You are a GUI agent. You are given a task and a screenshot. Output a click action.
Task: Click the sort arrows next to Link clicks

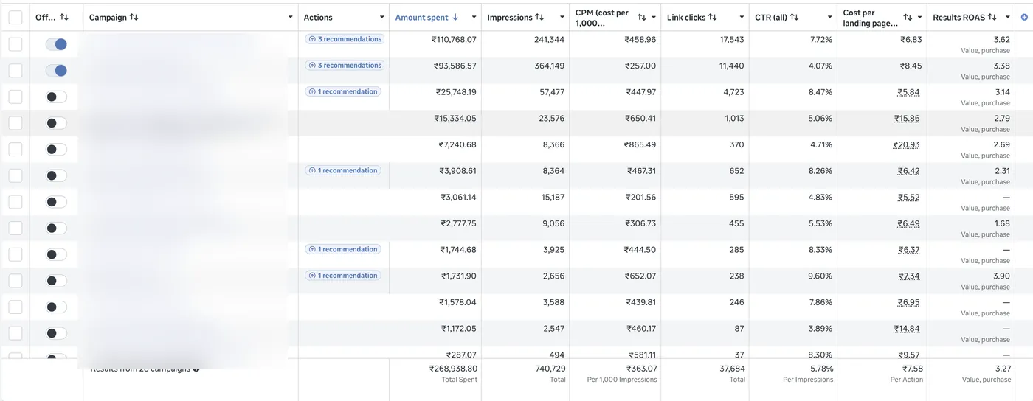click(713, 17)
